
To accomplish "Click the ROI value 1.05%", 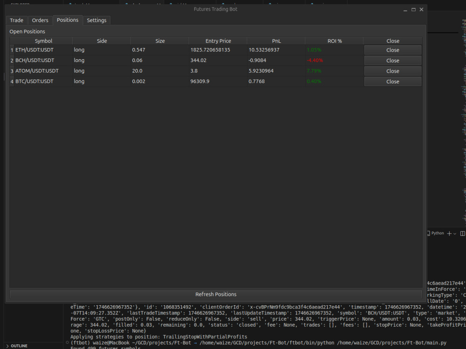I will click(x=314, y=50).
